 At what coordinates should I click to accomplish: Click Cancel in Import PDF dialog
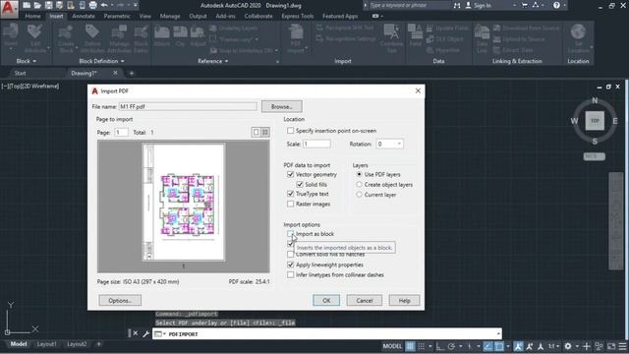click(x=365, y=300)
